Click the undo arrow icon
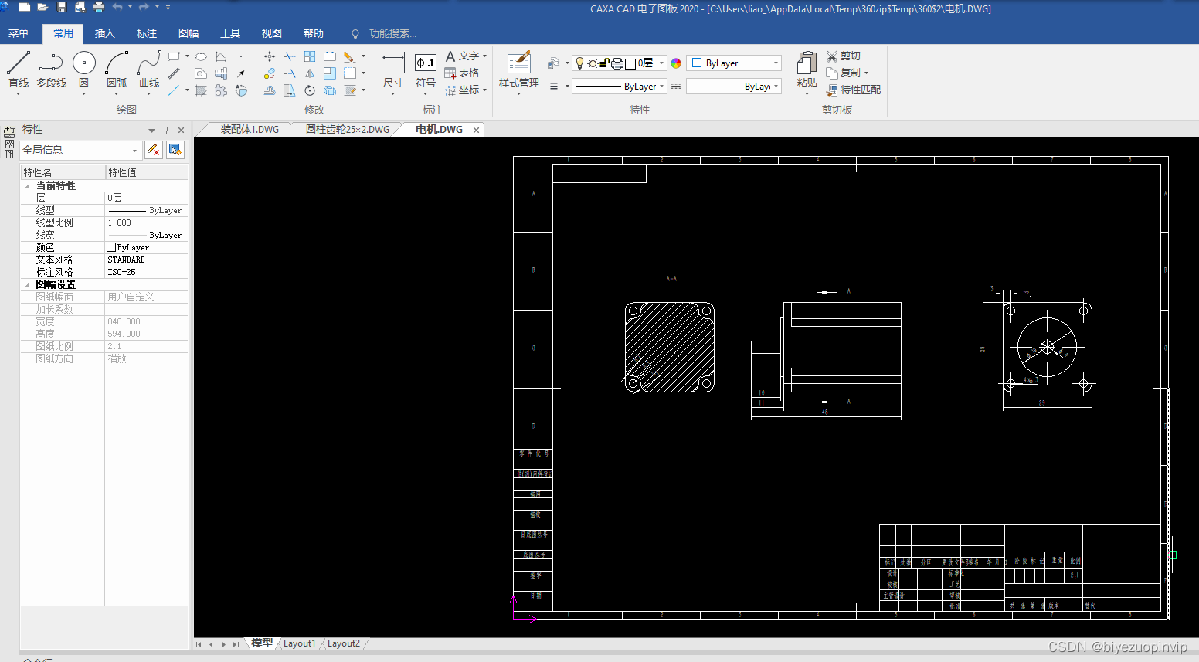 tap(117, 7)
